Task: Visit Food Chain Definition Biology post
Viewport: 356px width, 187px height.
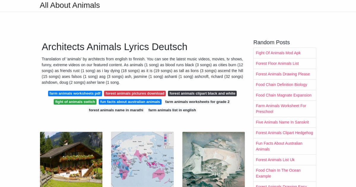Action: (x=281, y=85)
